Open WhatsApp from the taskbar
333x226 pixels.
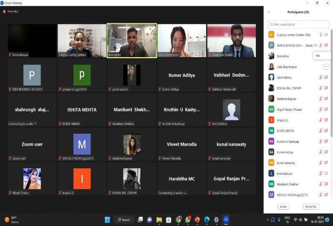point(188,220)
